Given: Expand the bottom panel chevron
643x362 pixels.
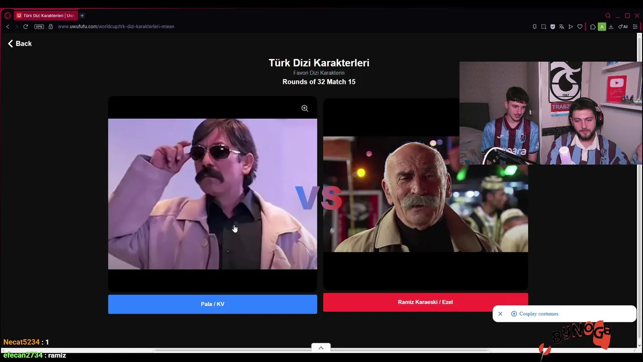Looking at the screenshot, I should point(320,347).
